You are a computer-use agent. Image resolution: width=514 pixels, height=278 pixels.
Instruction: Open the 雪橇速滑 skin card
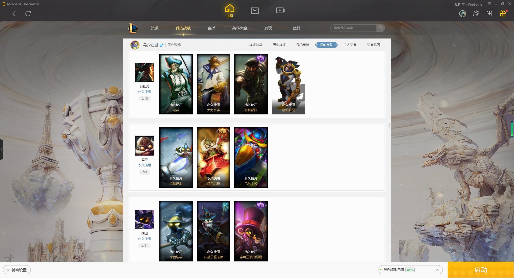click(176, 158)
